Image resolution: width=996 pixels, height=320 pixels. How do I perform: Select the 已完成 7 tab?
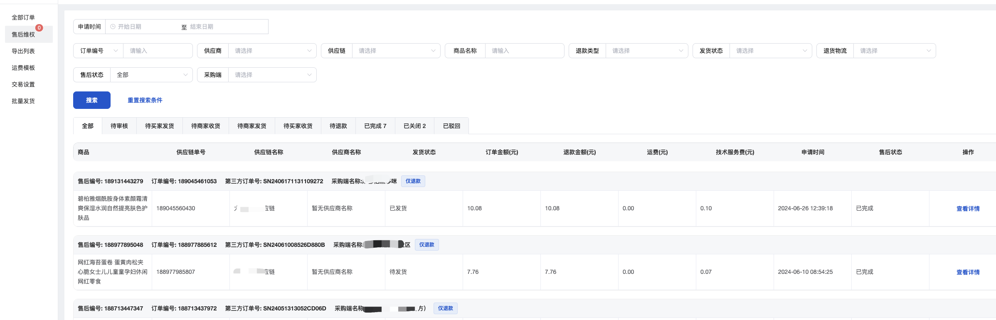coord(375,126)
